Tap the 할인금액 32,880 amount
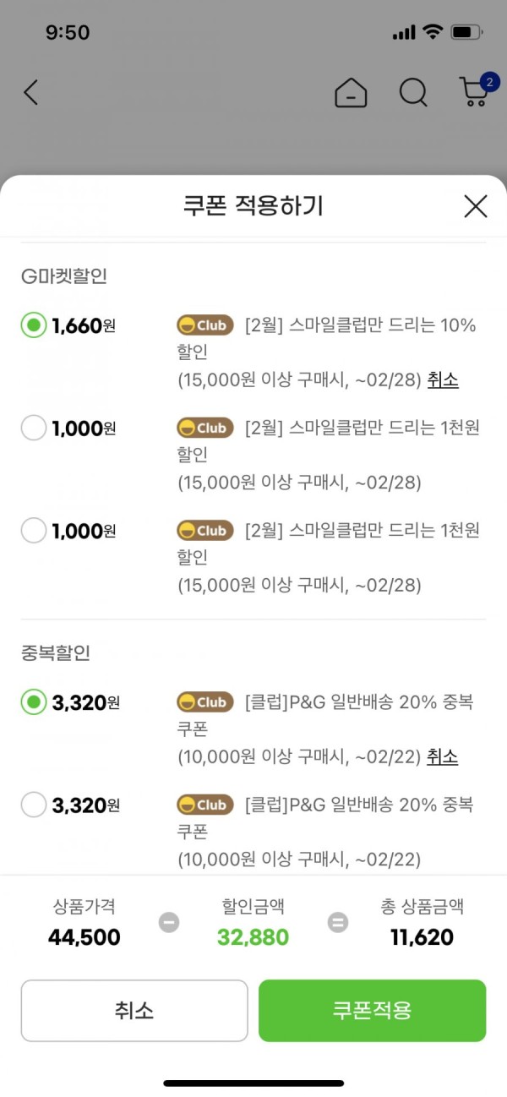The image size is (507, 1097). pyautogui.click(x=253, y=937)
